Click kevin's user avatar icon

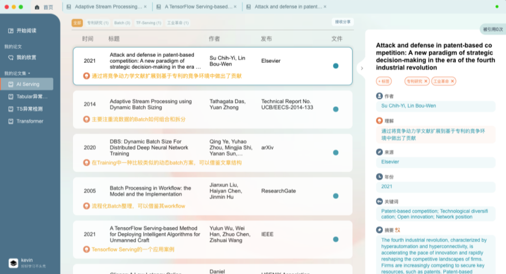click(13, 263)
